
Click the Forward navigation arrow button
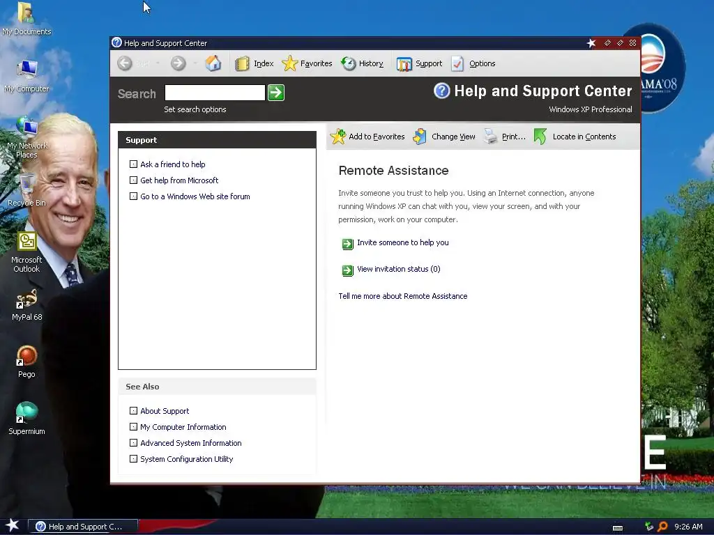(178, 63)
